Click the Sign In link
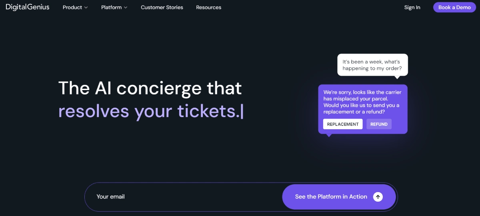Screen dimensions: 480x216 tap(412, 8)
